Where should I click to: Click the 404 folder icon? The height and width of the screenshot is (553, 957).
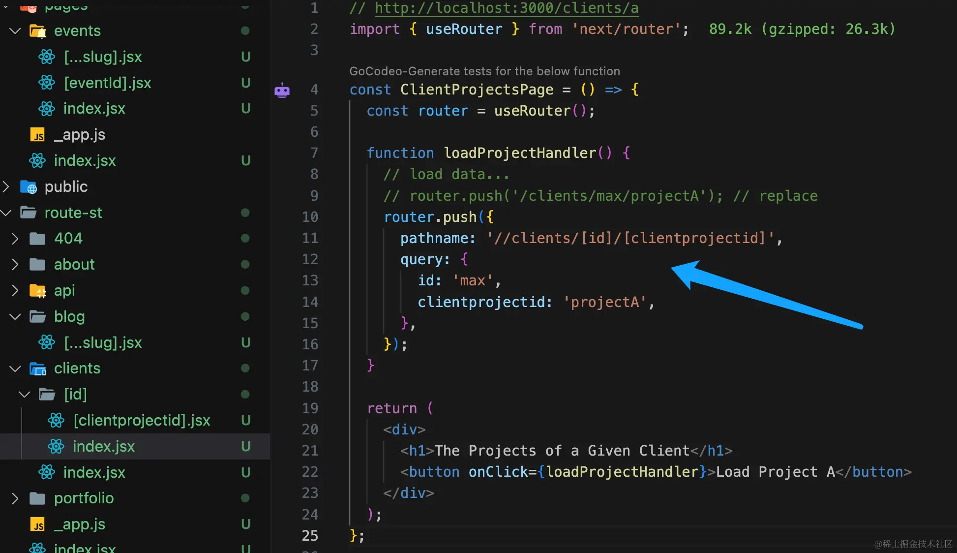pyautogui.click(x=38, y=239)
